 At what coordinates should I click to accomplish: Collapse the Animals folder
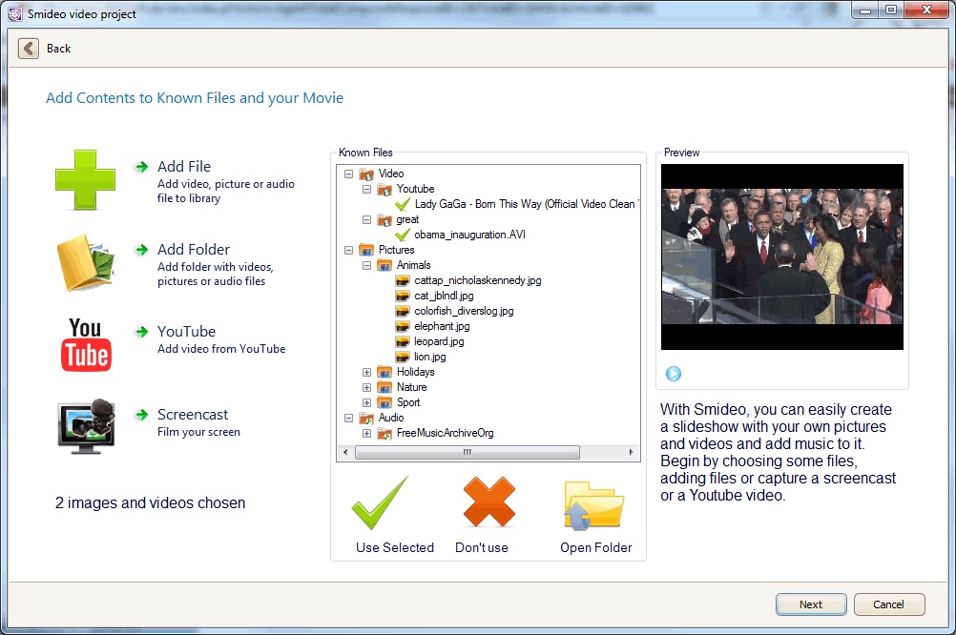[x=366, y=265]
